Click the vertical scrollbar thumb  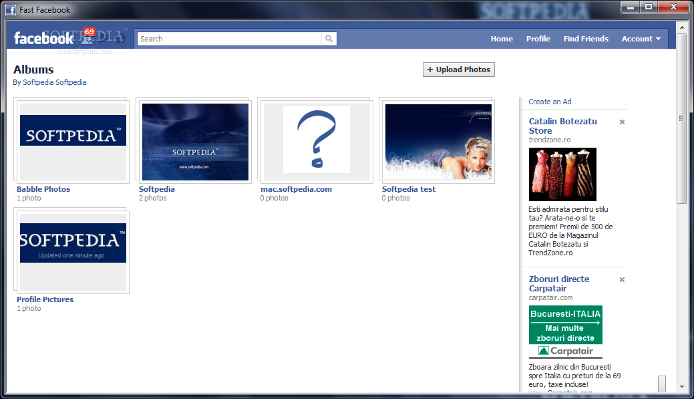[682, 118]
